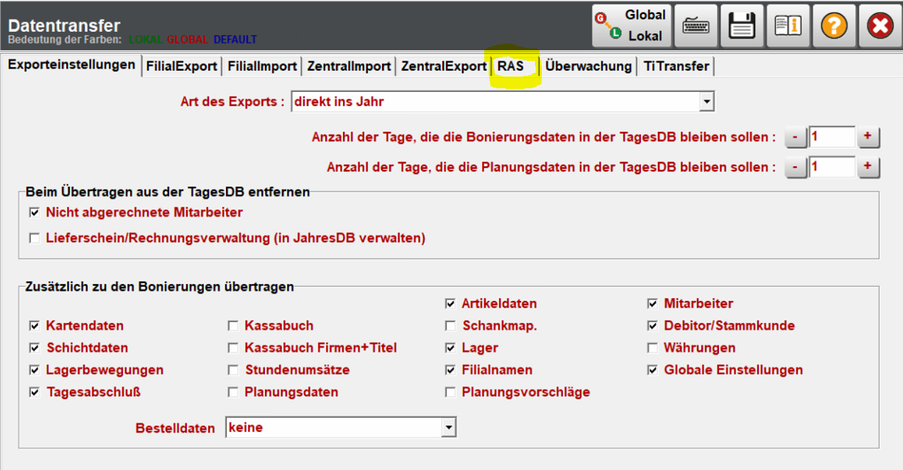
Task: Click the green LOKAL color legend text
Action: pyautogui.click(x=145, y=40)
